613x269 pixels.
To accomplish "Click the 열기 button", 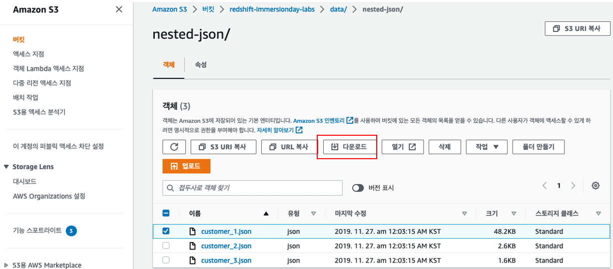I will (403, 147).
